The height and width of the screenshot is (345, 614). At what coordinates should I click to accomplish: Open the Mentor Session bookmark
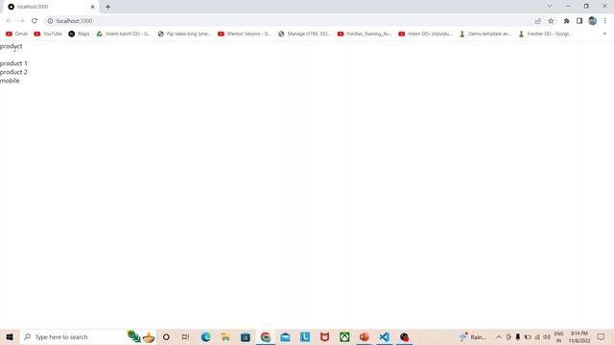point(245,34)
